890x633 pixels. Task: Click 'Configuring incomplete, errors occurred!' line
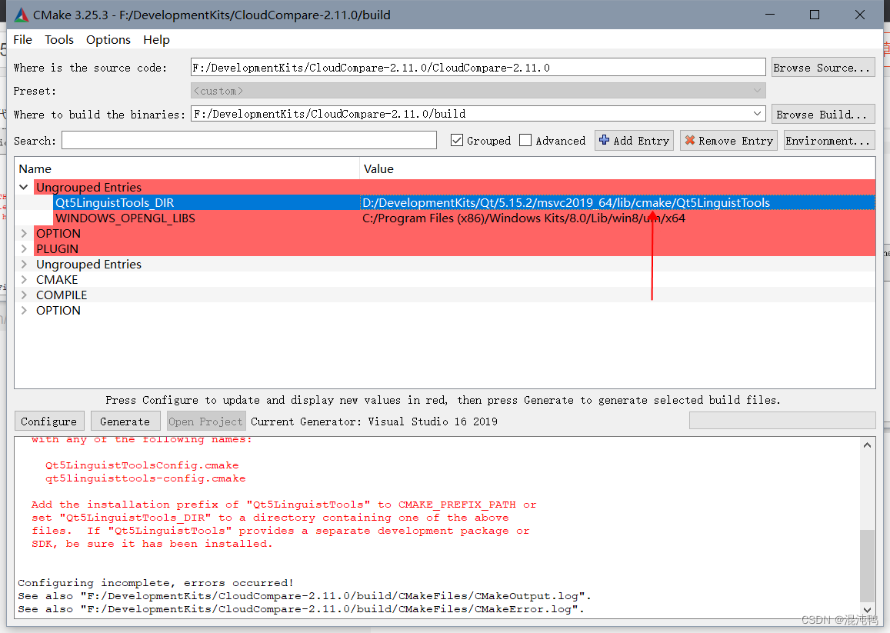click(x=155, y=582)
